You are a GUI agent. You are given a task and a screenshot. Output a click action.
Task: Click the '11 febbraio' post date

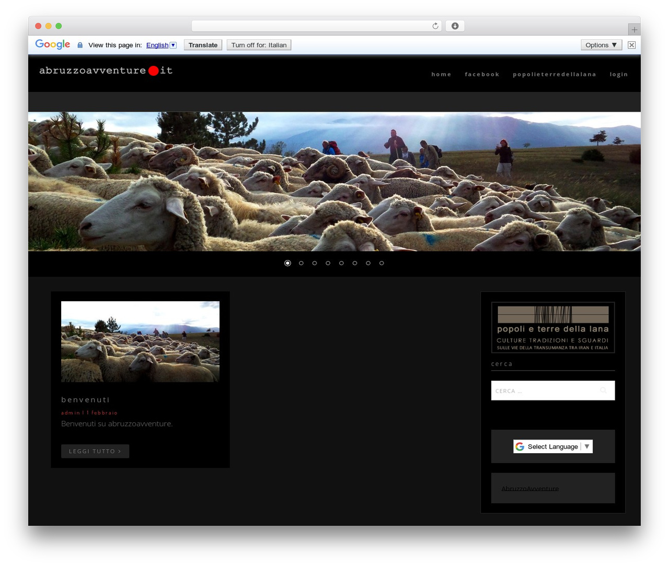tap(102, 413)
